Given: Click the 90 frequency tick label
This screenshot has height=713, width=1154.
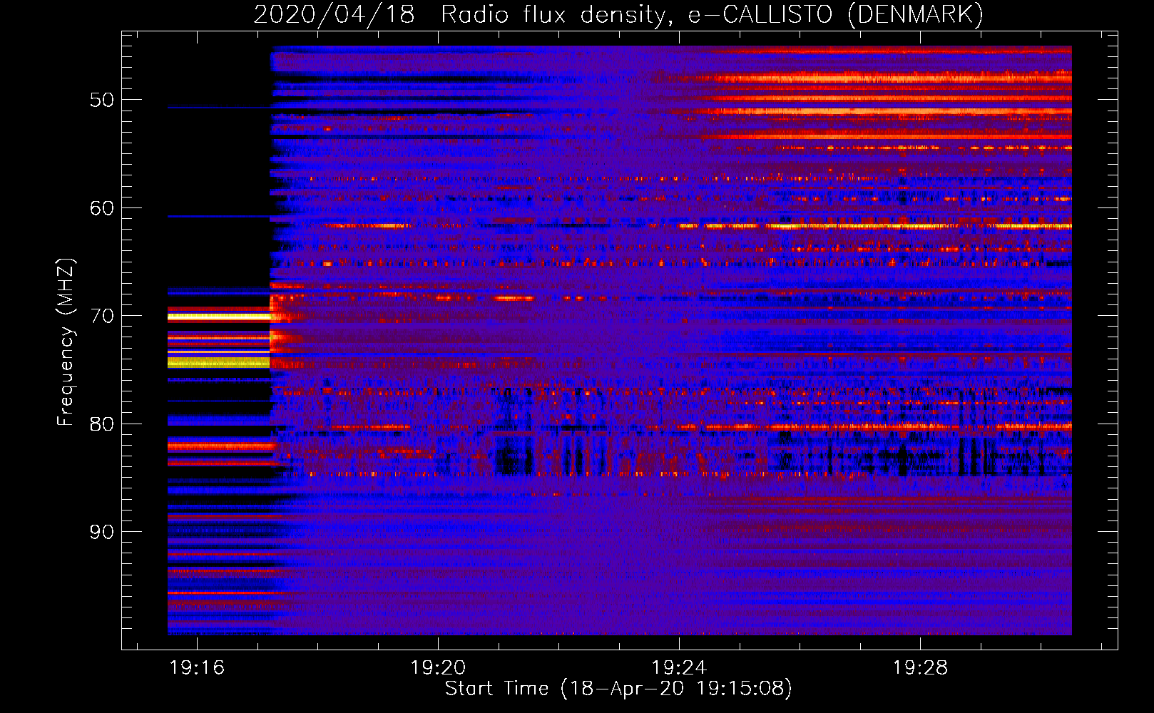Looking at the screenshot, I should [x=102, y=532].
